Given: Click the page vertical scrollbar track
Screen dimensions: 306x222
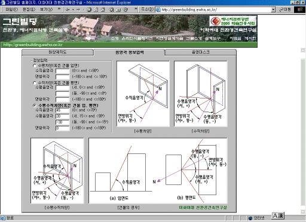Looking at the screenshot, I should pos(303,129).
